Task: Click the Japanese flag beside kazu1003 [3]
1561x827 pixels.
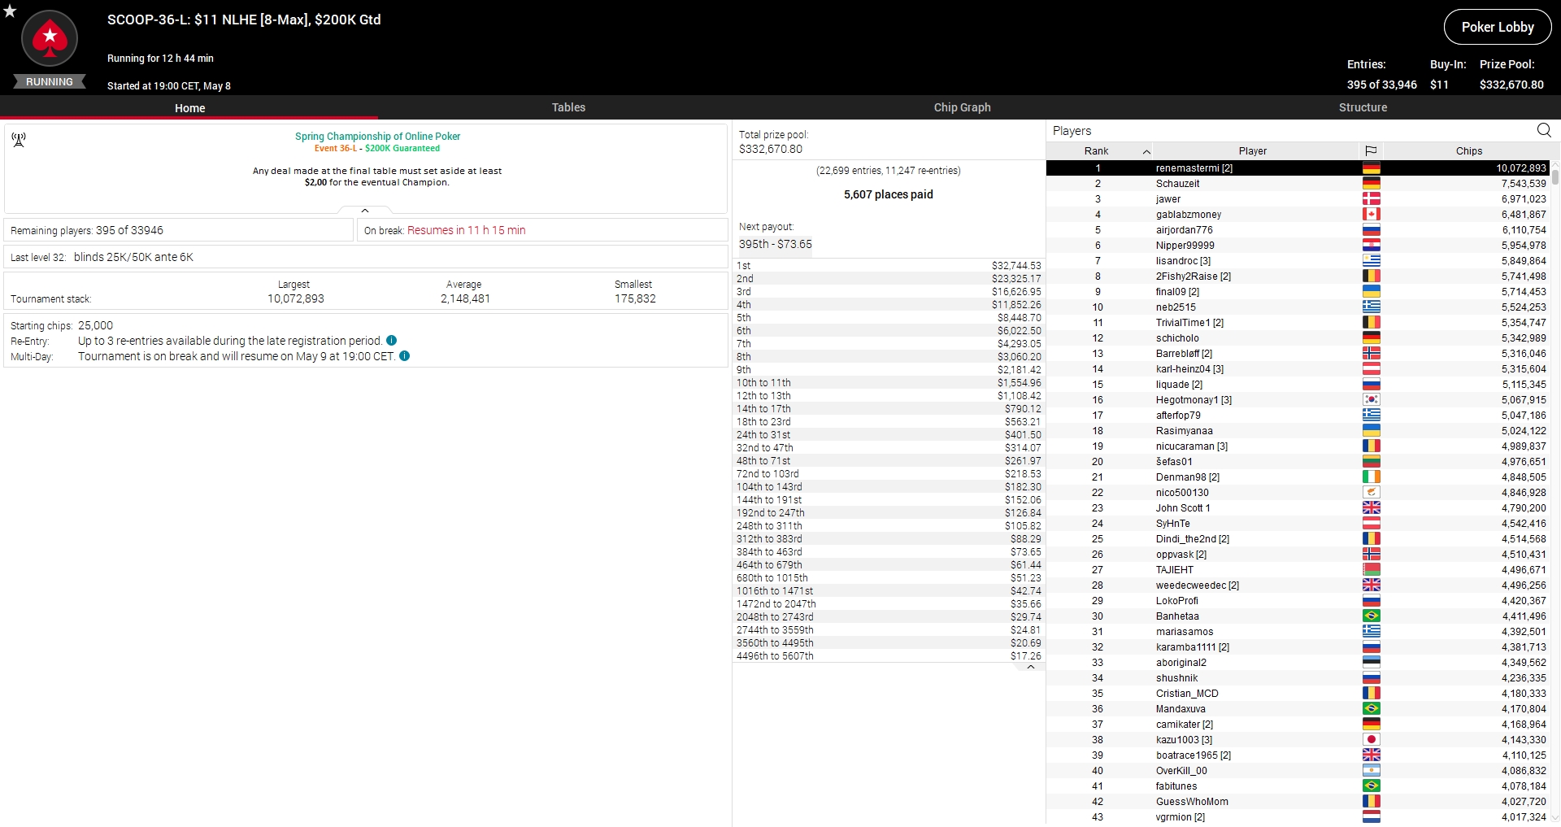Action: pyautogui.click(x=1371, y=740)
